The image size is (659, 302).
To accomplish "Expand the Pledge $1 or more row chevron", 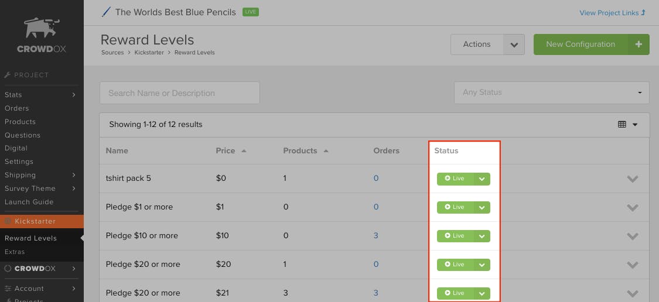I will tap(633, 208).
